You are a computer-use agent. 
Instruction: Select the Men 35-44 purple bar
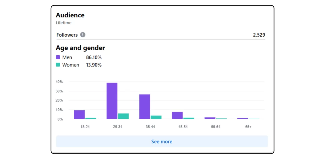coord(145,107)
